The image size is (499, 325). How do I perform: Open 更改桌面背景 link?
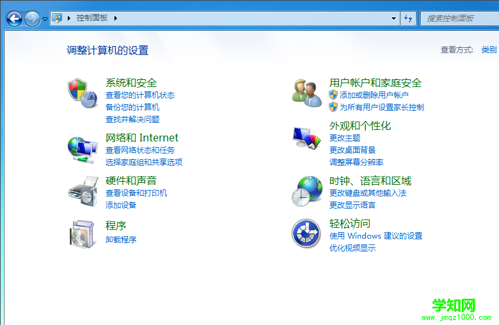click(x=352, y=150)
